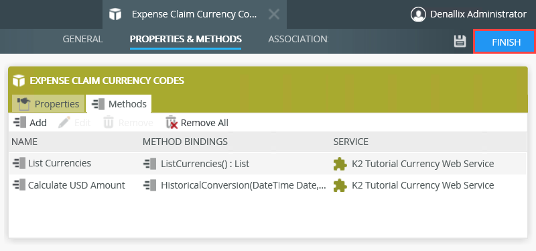
Task: Close the Expense Claim Currency Codes tab
Action: click(274, 14)
